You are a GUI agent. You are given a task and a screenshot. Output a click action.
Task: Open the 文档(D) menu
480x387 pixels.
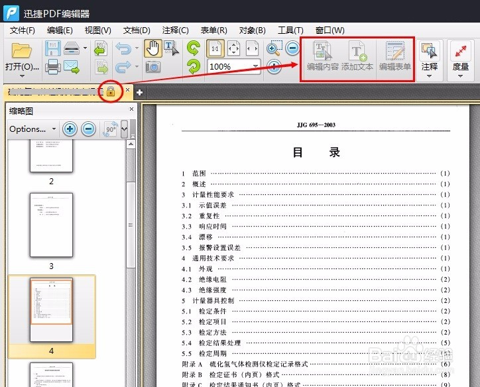[137, 30]
